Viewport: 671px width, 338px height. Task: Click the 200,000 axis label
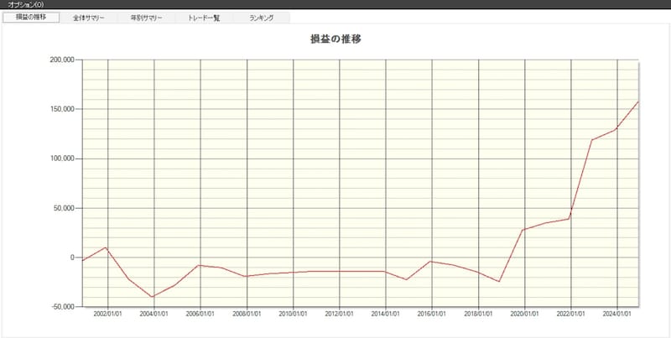pos(63,60)
